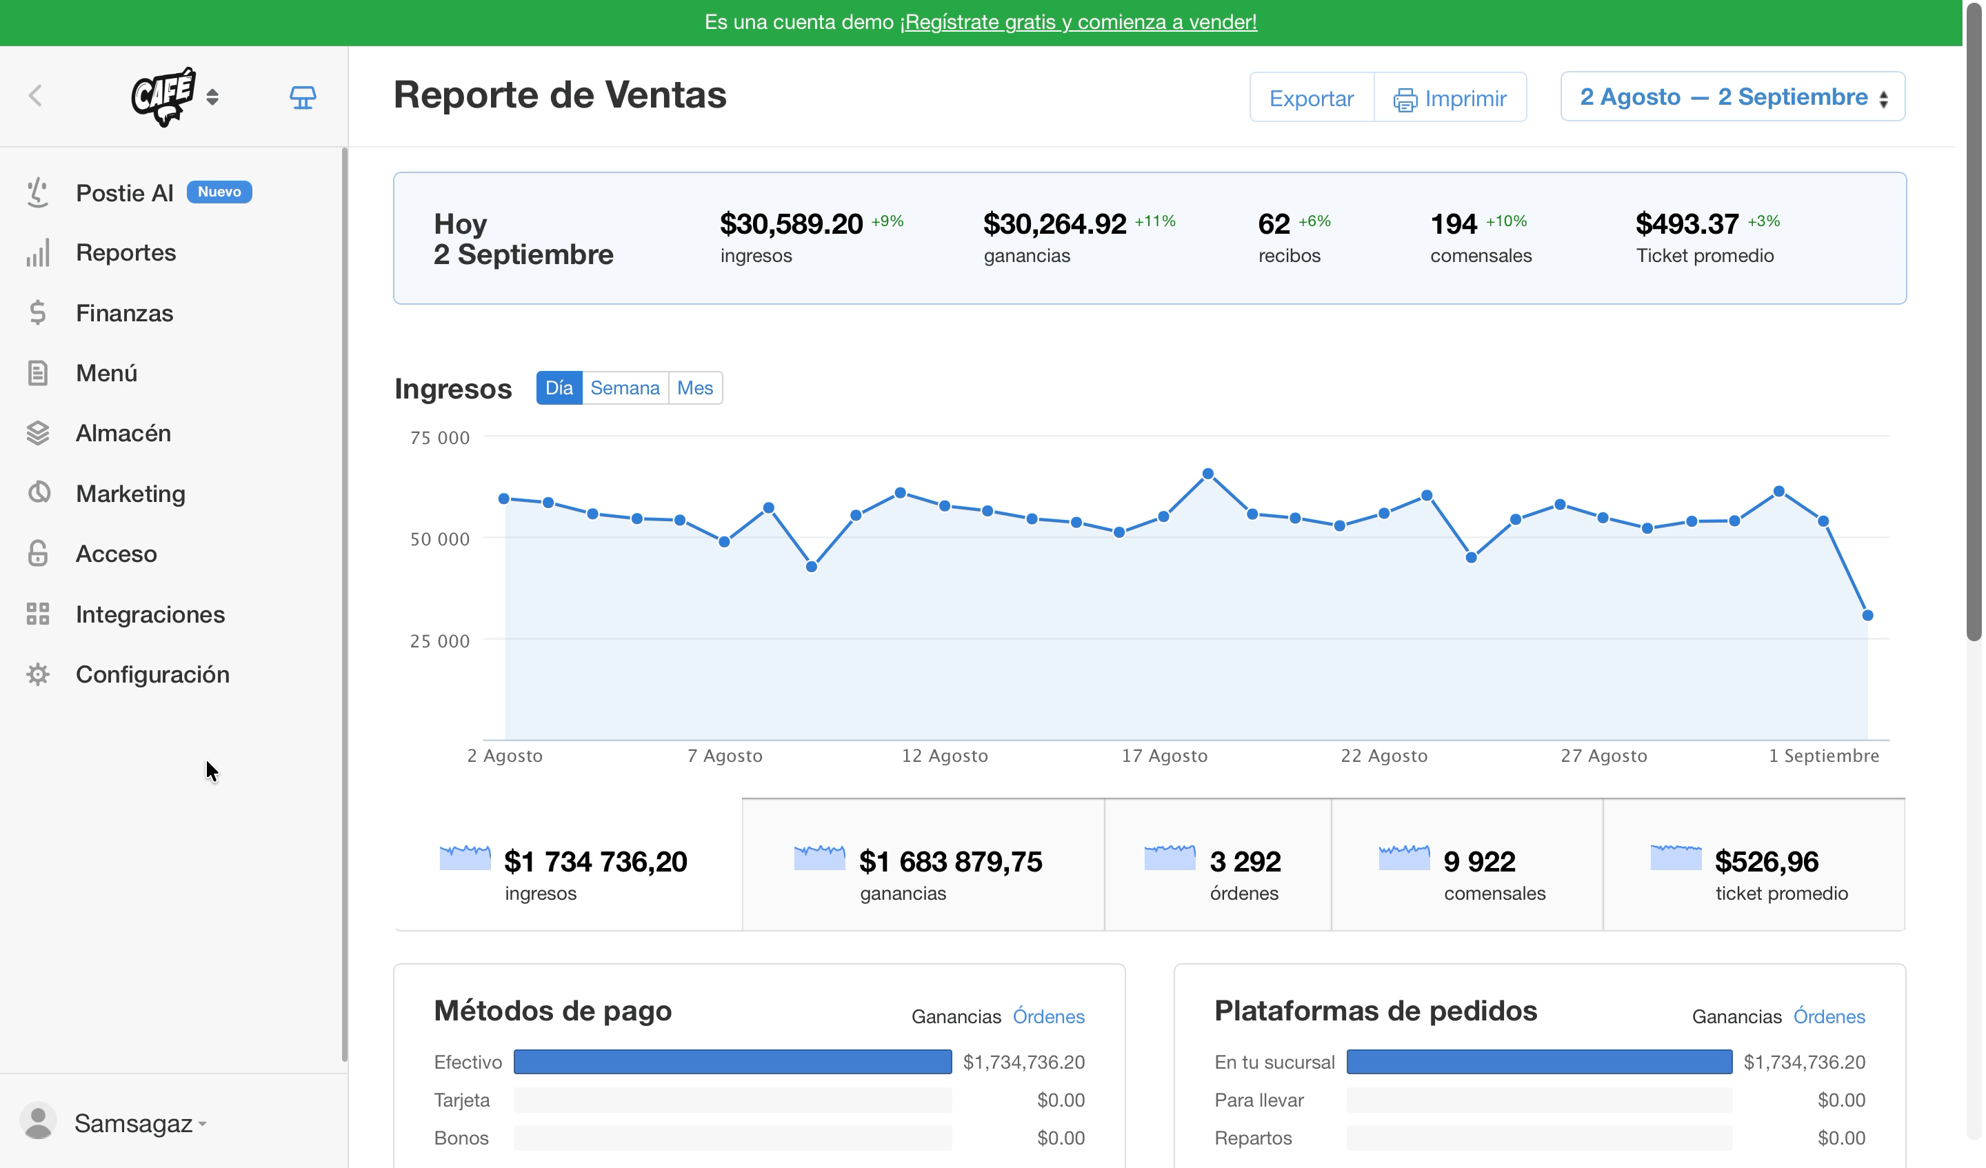The height and width of the screenshot is (1168, 1986).
Task: Open the Acceso section
Action: tap(117, 554)
